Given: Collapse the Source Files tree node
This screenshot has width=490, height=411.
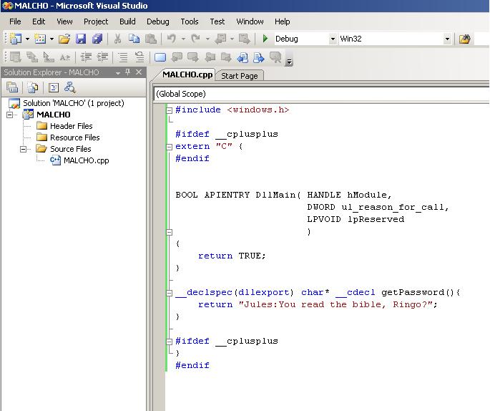Looking at the screenshot, I should tap(24, 149).
